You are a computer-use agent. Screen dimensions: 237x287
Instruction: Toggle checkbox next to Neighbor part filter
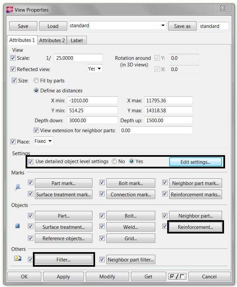click(x=102, y=259)
